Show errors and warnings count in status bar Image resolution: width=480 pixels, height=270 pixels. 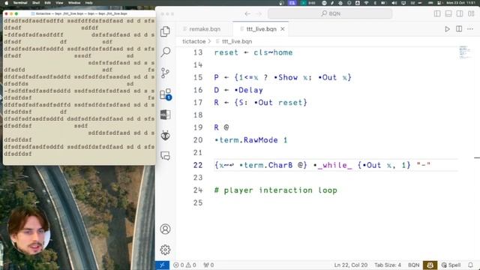[x=184, y=265]
